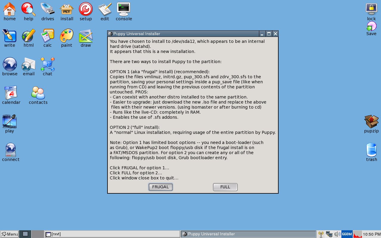
Task: Click the FRUGAL install button
Action: click(x=160, y=187)
